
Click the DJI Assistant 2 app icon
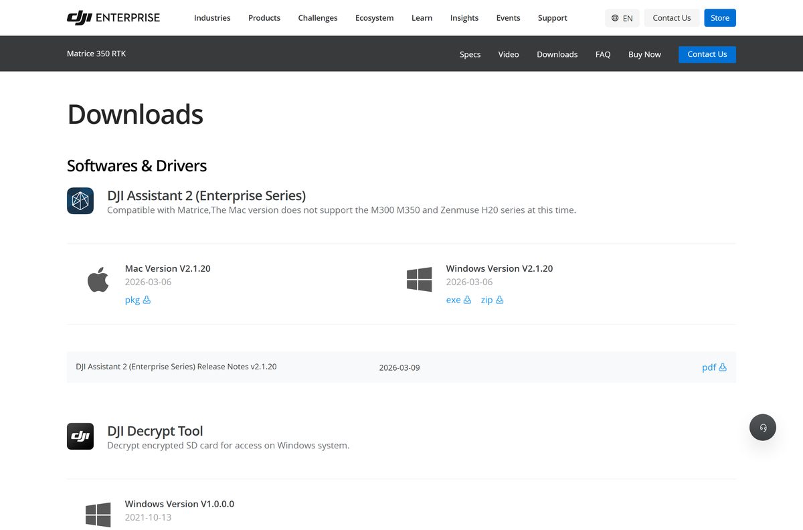click(x=80, y=201)
